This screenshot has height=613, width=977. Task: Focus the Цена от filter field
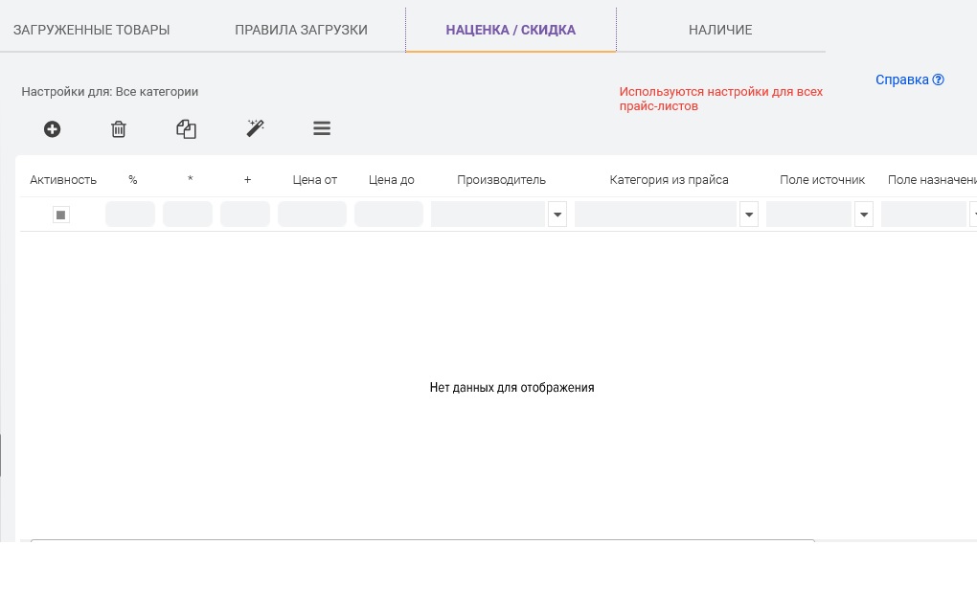312,215
